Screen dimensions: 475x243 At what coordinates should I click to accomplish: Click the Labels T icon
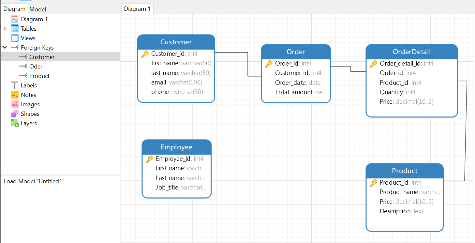click(15, 85)
